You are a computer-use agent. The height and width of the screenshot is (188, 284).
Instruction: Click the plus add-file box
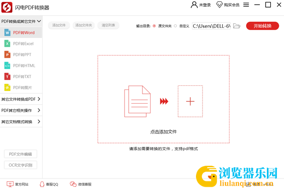click(x=190, y=101)
